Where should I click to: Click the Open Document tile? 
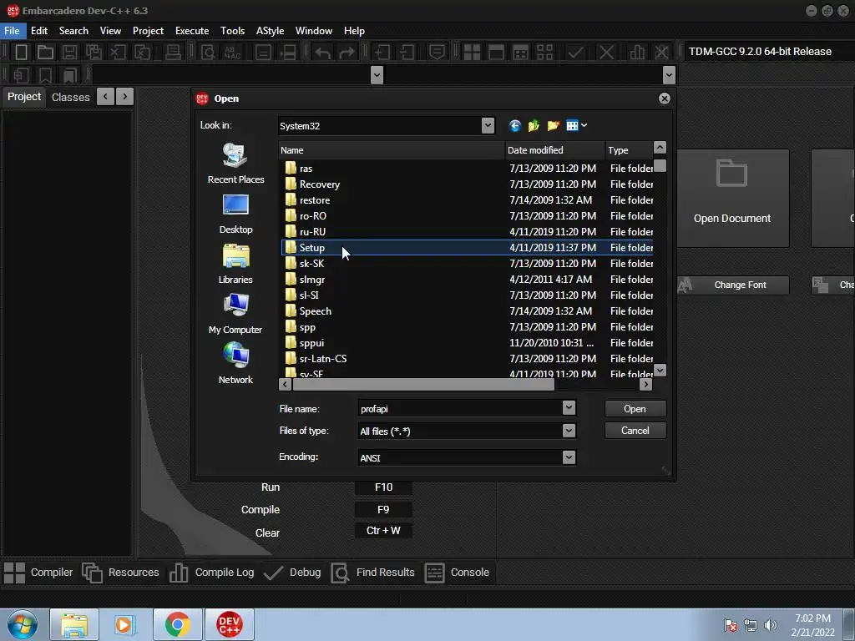[x=732, y=199]
